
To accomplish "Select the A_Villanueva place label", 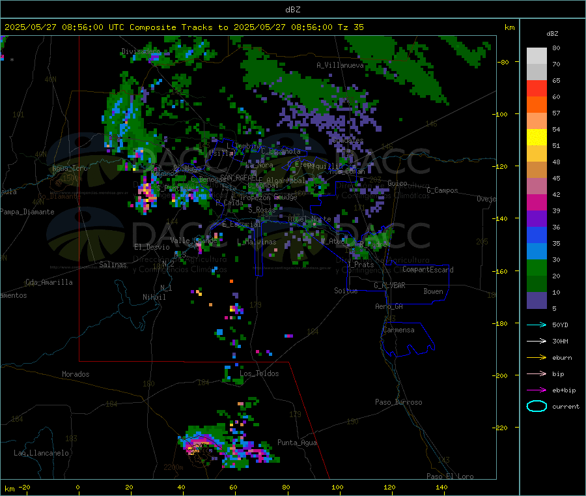I will [x=340, y=65].
